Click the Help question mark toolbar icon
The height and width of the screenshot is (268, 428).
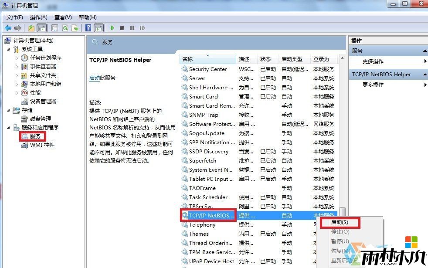(x=88, y=28)
